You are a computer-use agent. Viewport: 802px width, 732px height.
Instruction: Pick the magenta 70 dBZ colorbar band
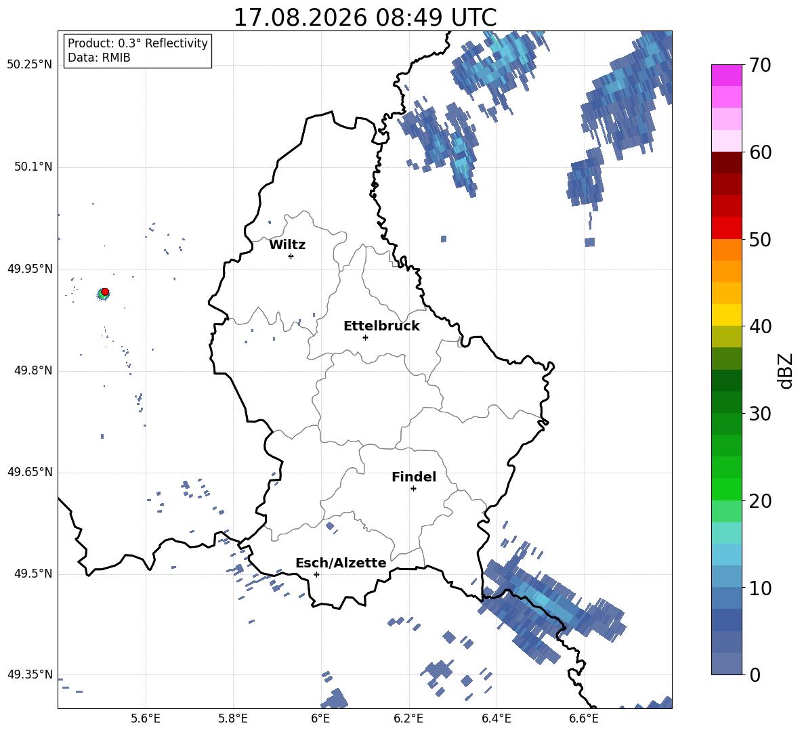tap(726, 76)
